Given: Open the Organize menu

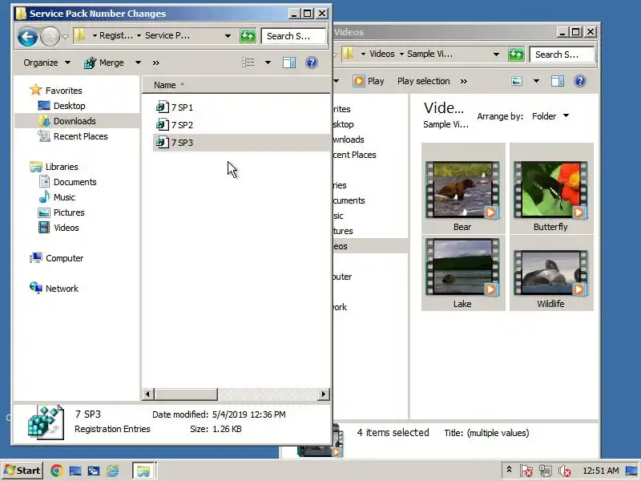Looking at the screenshot, I should pos(46,63).
